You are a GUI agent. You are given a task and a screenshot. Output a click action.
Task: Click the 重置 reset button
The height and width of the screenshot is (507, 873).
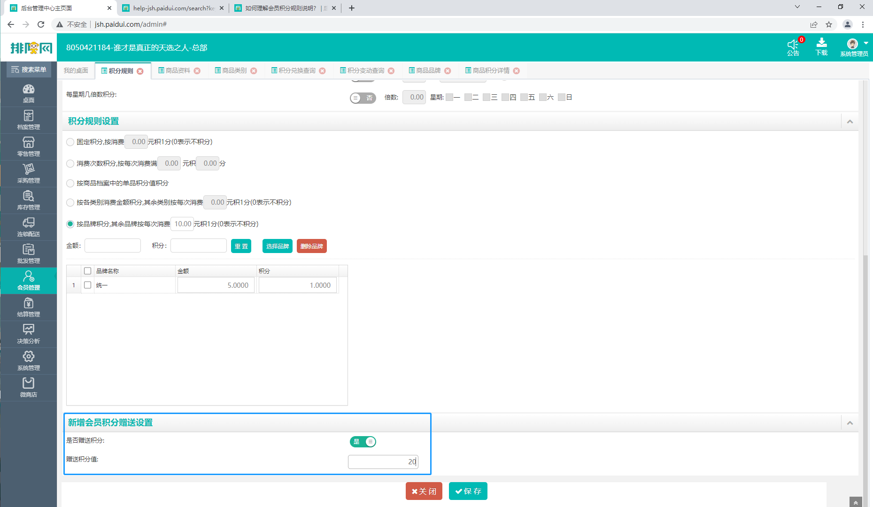241,246
